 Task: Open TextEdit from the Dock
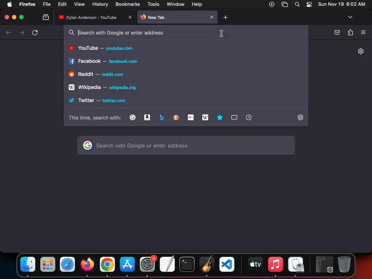[167, 264]
